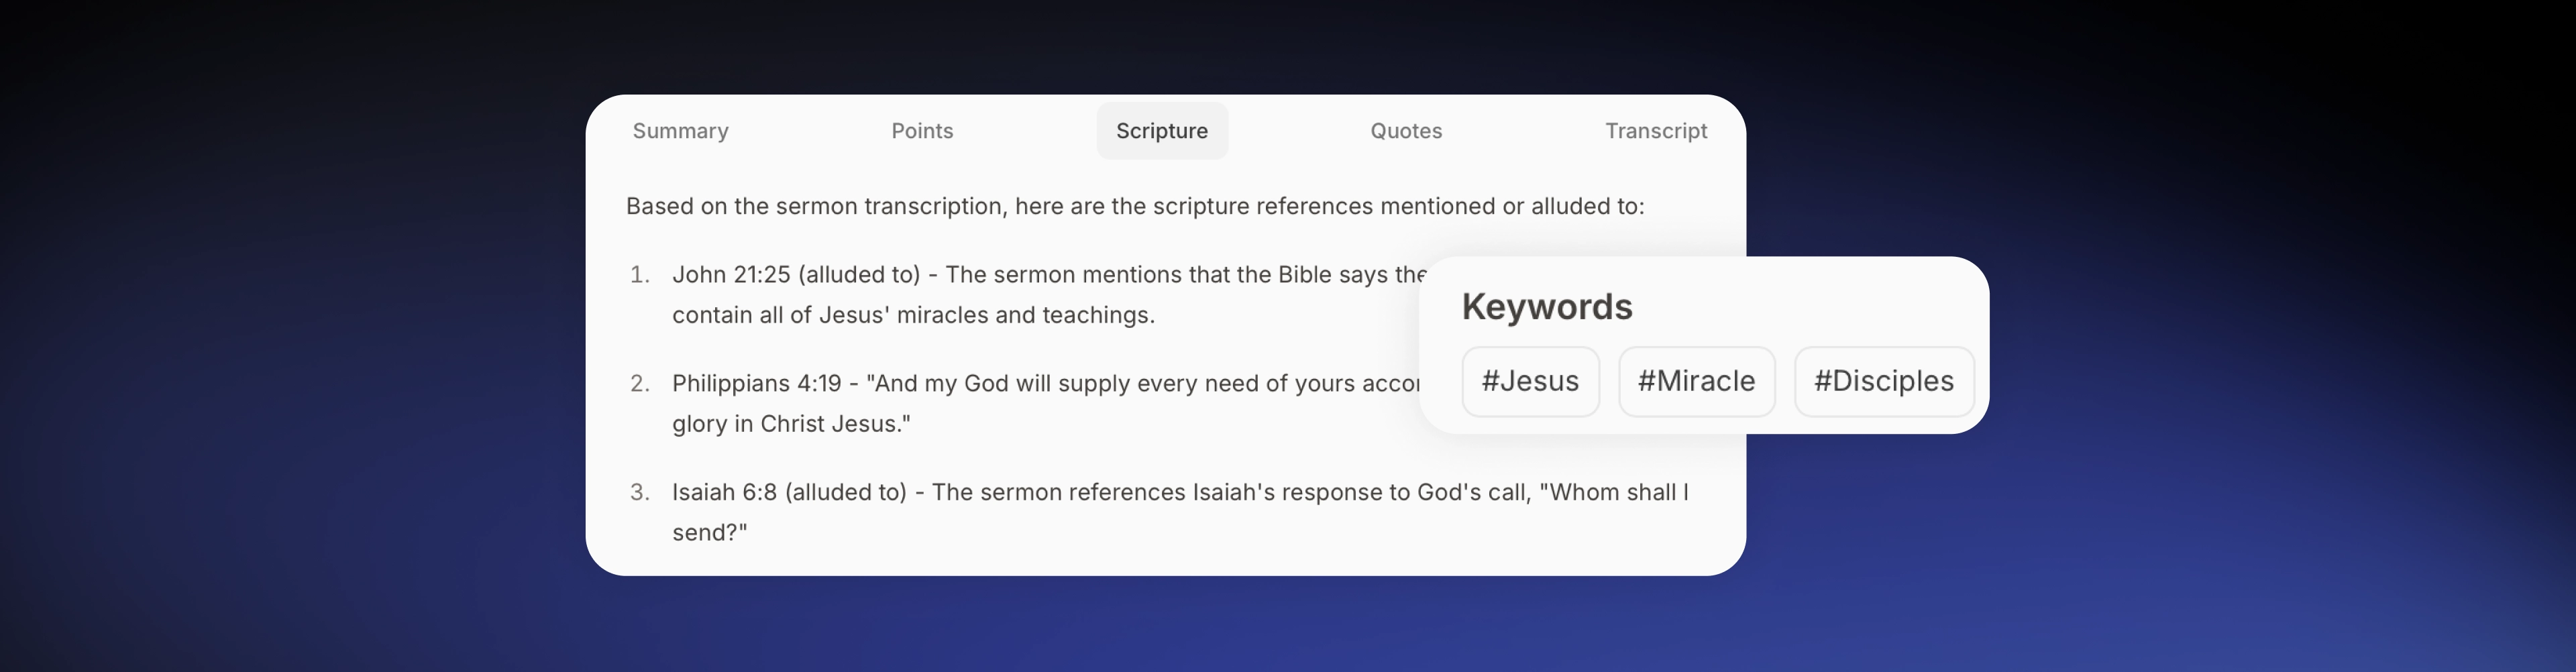
Task: Click the word 'send?' in item three
Action: pos(709,533)
